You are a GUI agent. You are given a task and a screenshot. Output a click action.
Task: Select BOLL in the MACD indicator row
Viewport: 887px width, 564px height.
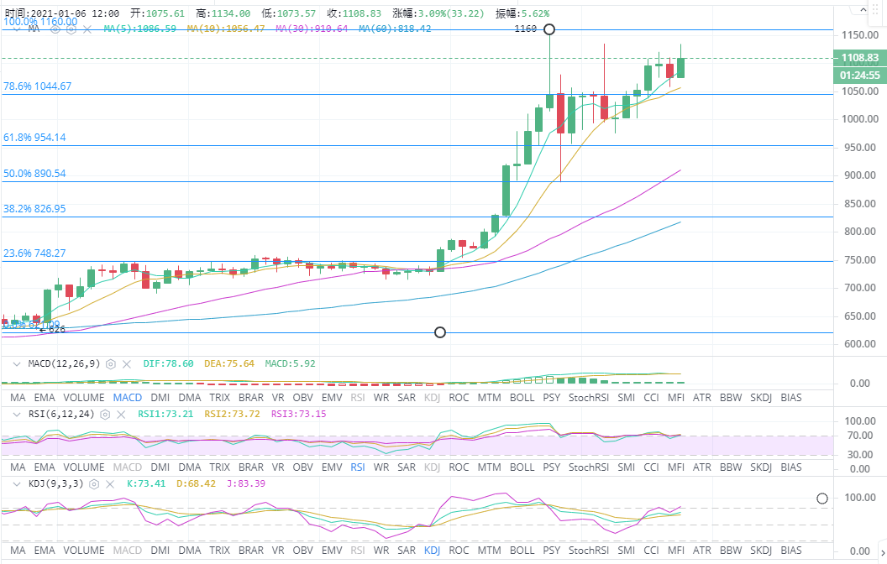point(522,397)
